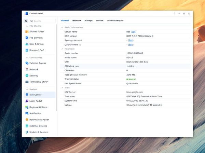The width and height of the screenshot is (205, 153).
Task: Click the Security shield icon
Action: pos(27,75)
